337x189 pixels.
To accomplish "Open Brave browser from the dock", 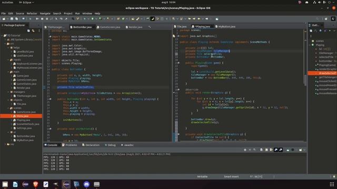I will coord(35,184).
